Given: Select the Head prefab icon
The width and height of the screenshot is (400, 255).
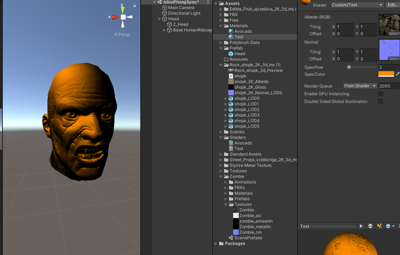Looking at the screenshot, I should tap(231, 54).
